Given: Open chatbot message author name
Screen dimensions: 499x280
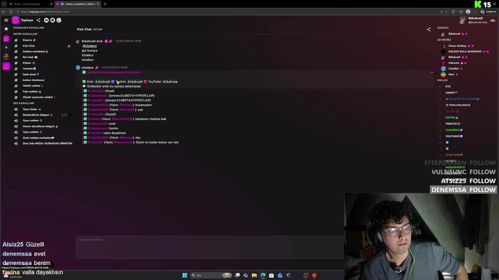Looking at the screenshot, I should point(88,68).
